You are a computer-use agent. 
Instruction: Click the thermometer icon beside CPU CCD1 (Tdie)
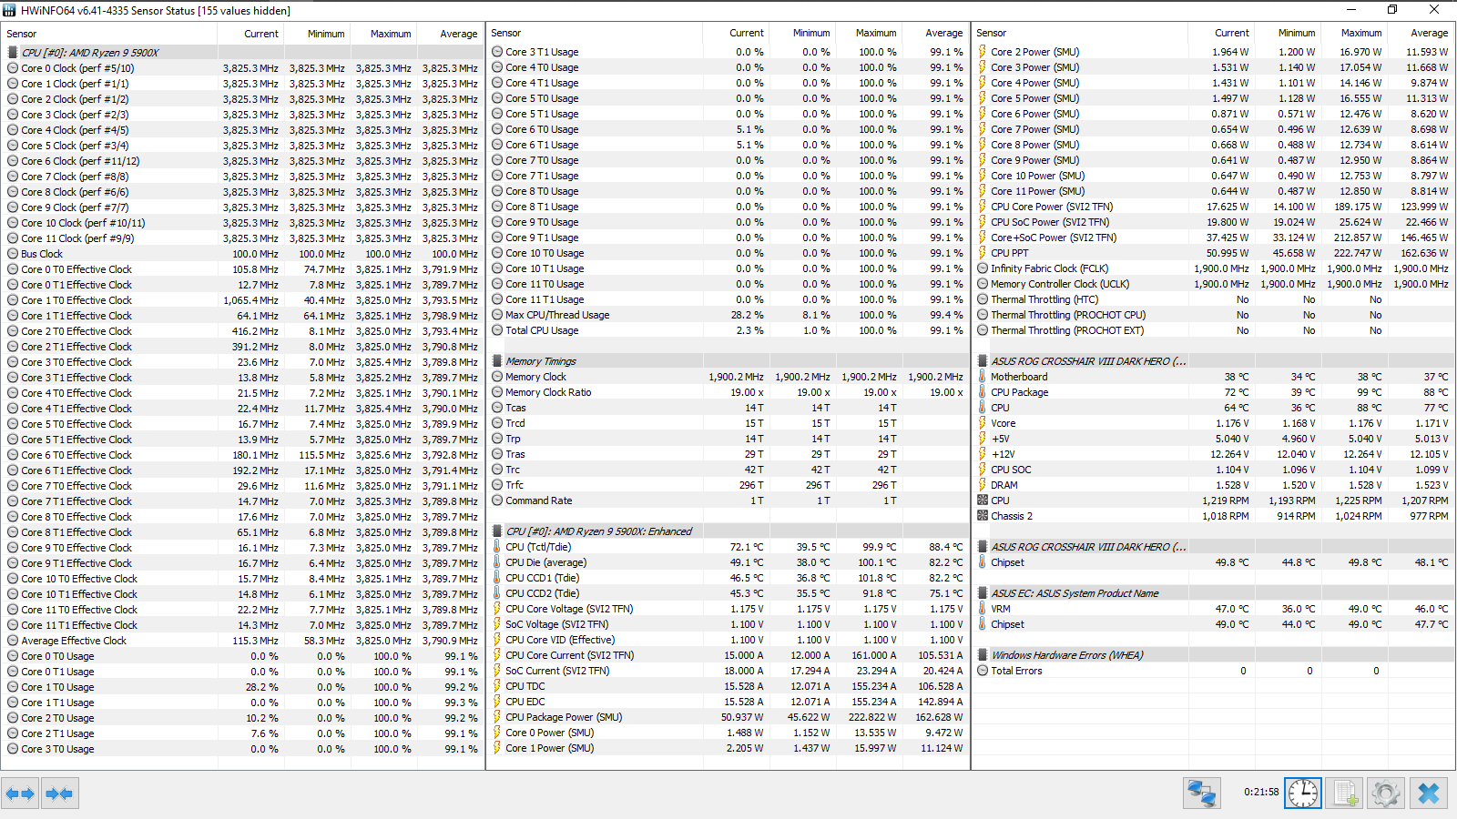pos(497,578)
